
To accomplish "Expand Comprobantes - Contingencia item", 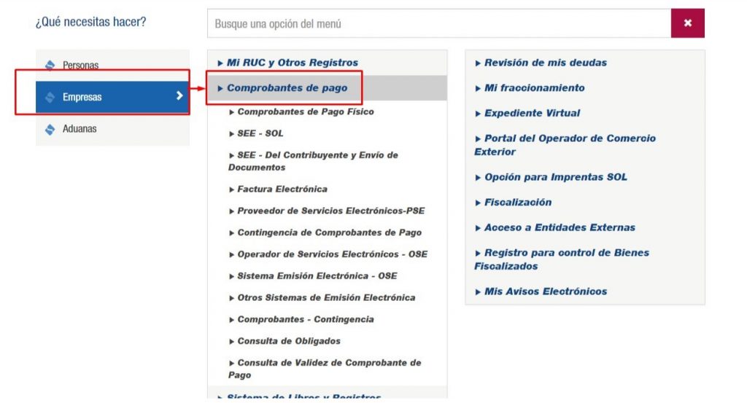I will tap(301, 319).
